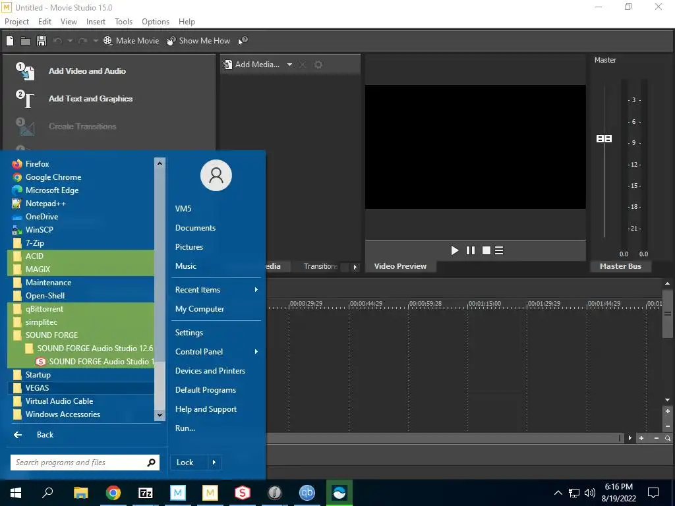
Task: Open WinSCP from Start menu
Action: (x=81, y=230)
